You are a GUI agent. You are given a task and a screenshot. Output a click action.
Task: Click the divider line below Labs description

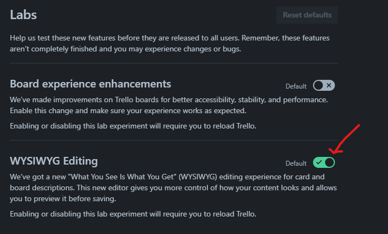click(x=174, y=63)
